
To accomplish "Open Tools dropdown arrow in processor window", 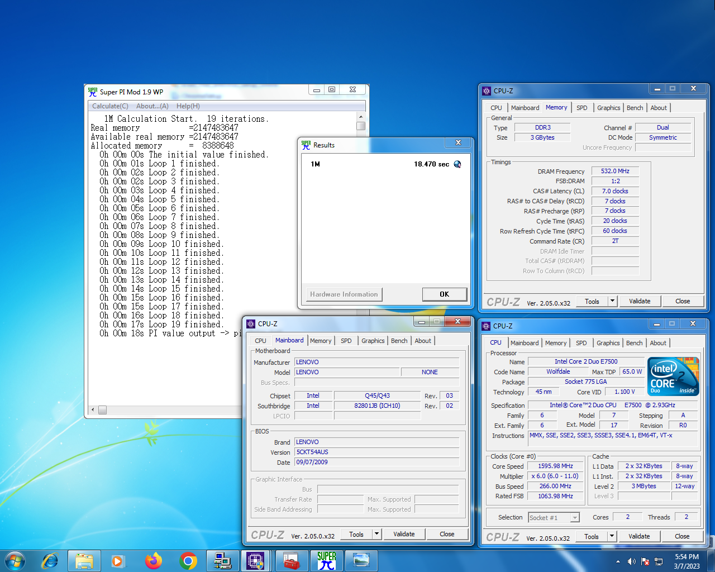I will pos(612,536).
